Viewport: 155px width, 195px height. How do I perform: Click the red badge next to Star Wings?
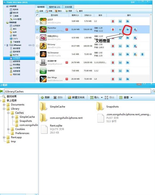[67, 79]
